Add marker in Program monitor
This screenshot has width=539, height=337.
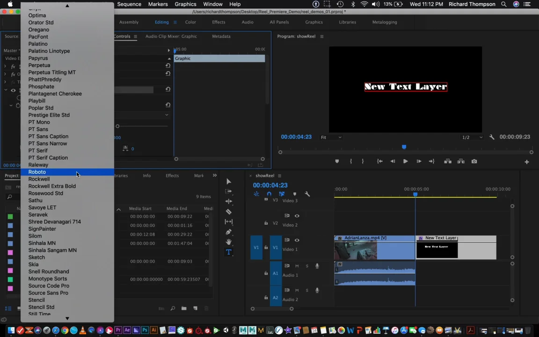tap(337, 161)
